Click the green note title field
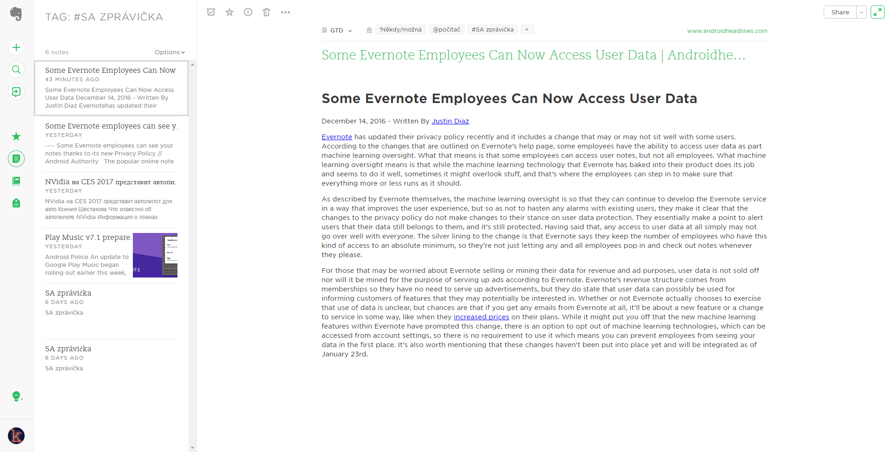Viewport: 892px width, 452px height. [533, 55]
